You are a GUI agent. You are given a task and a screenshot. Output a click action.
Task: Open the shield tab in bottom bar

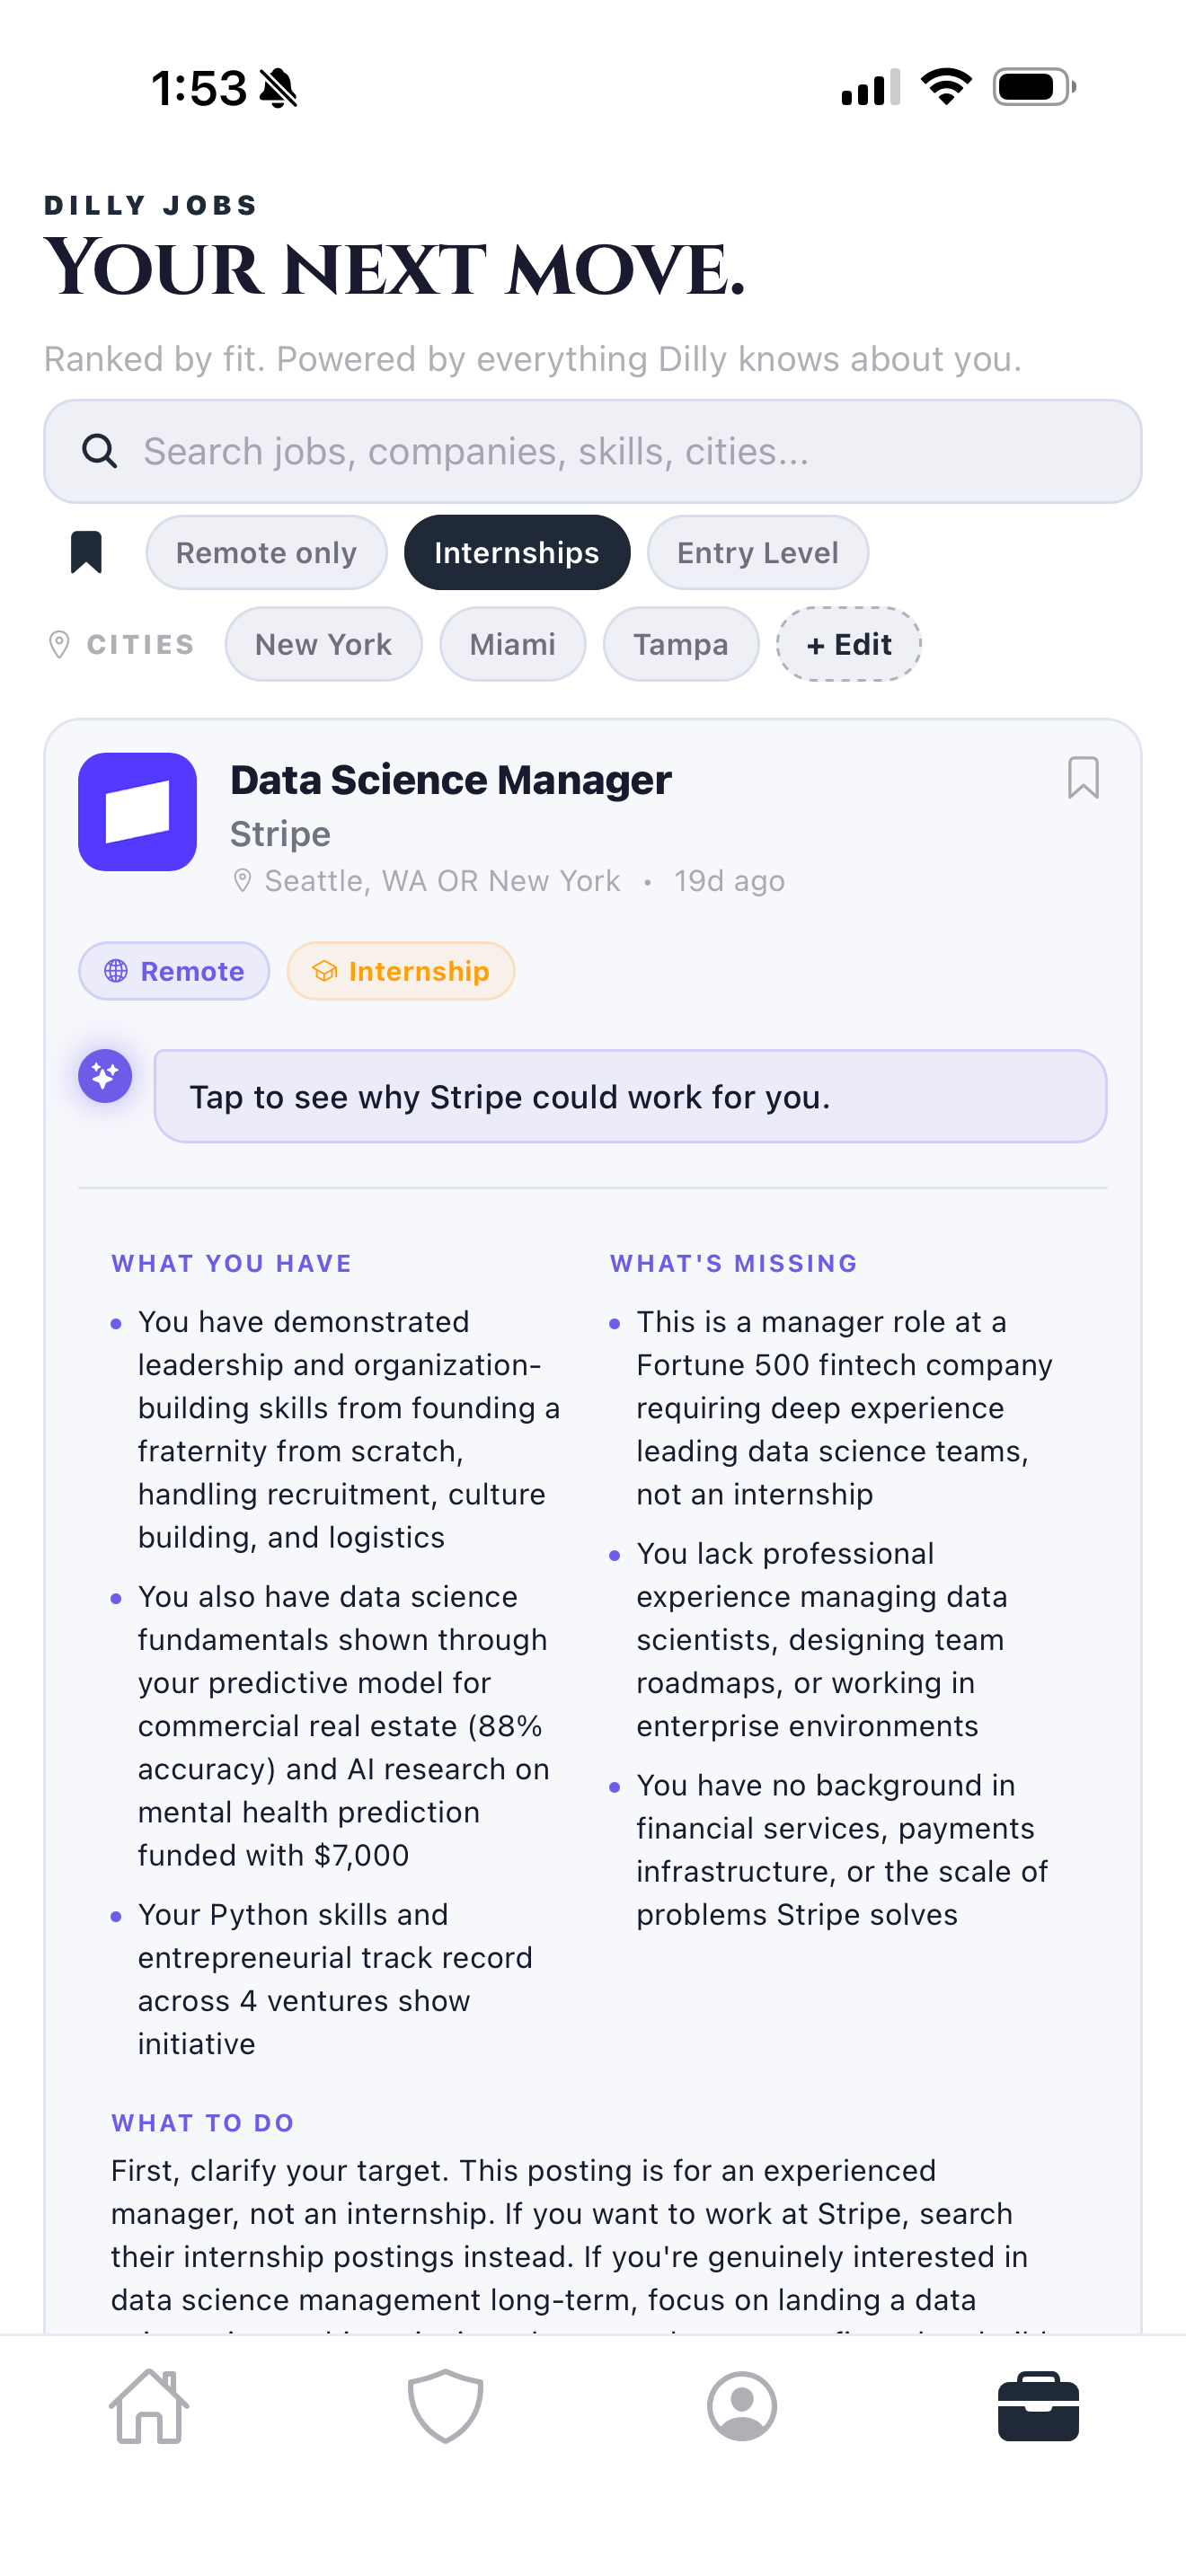pos(445,2406)
